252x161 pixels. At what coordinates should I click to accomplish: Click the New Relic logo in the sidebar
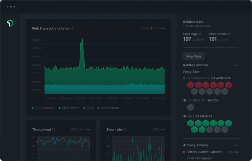point(10,23)
